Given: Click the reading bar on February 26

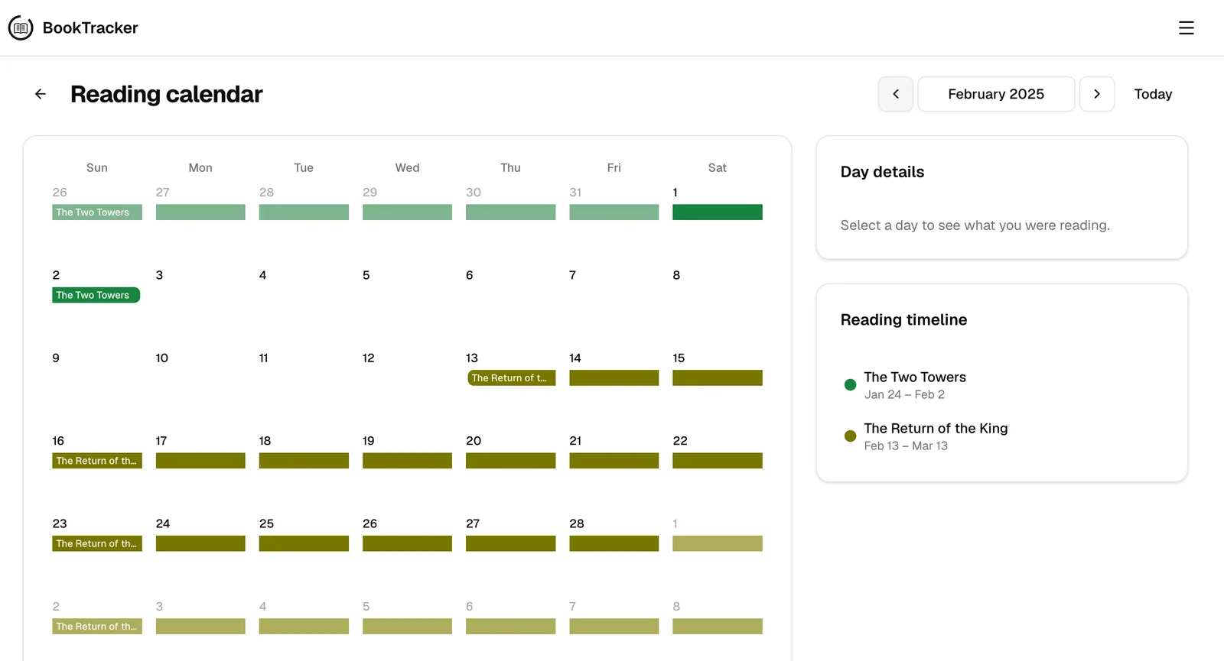Looking at the screenshot, I should (x=407, y=543).
